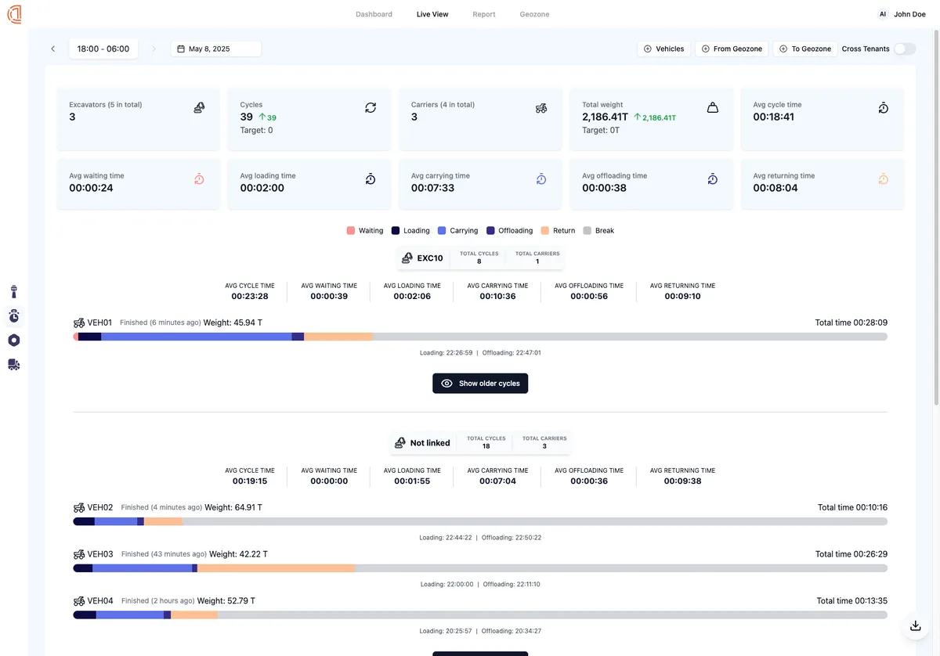Click the excavator icon next to EXC10
This screenshot has width=940, height=656.
407,258
